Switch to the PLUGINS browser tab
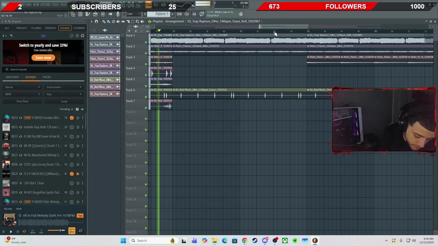 click(36, 28)
